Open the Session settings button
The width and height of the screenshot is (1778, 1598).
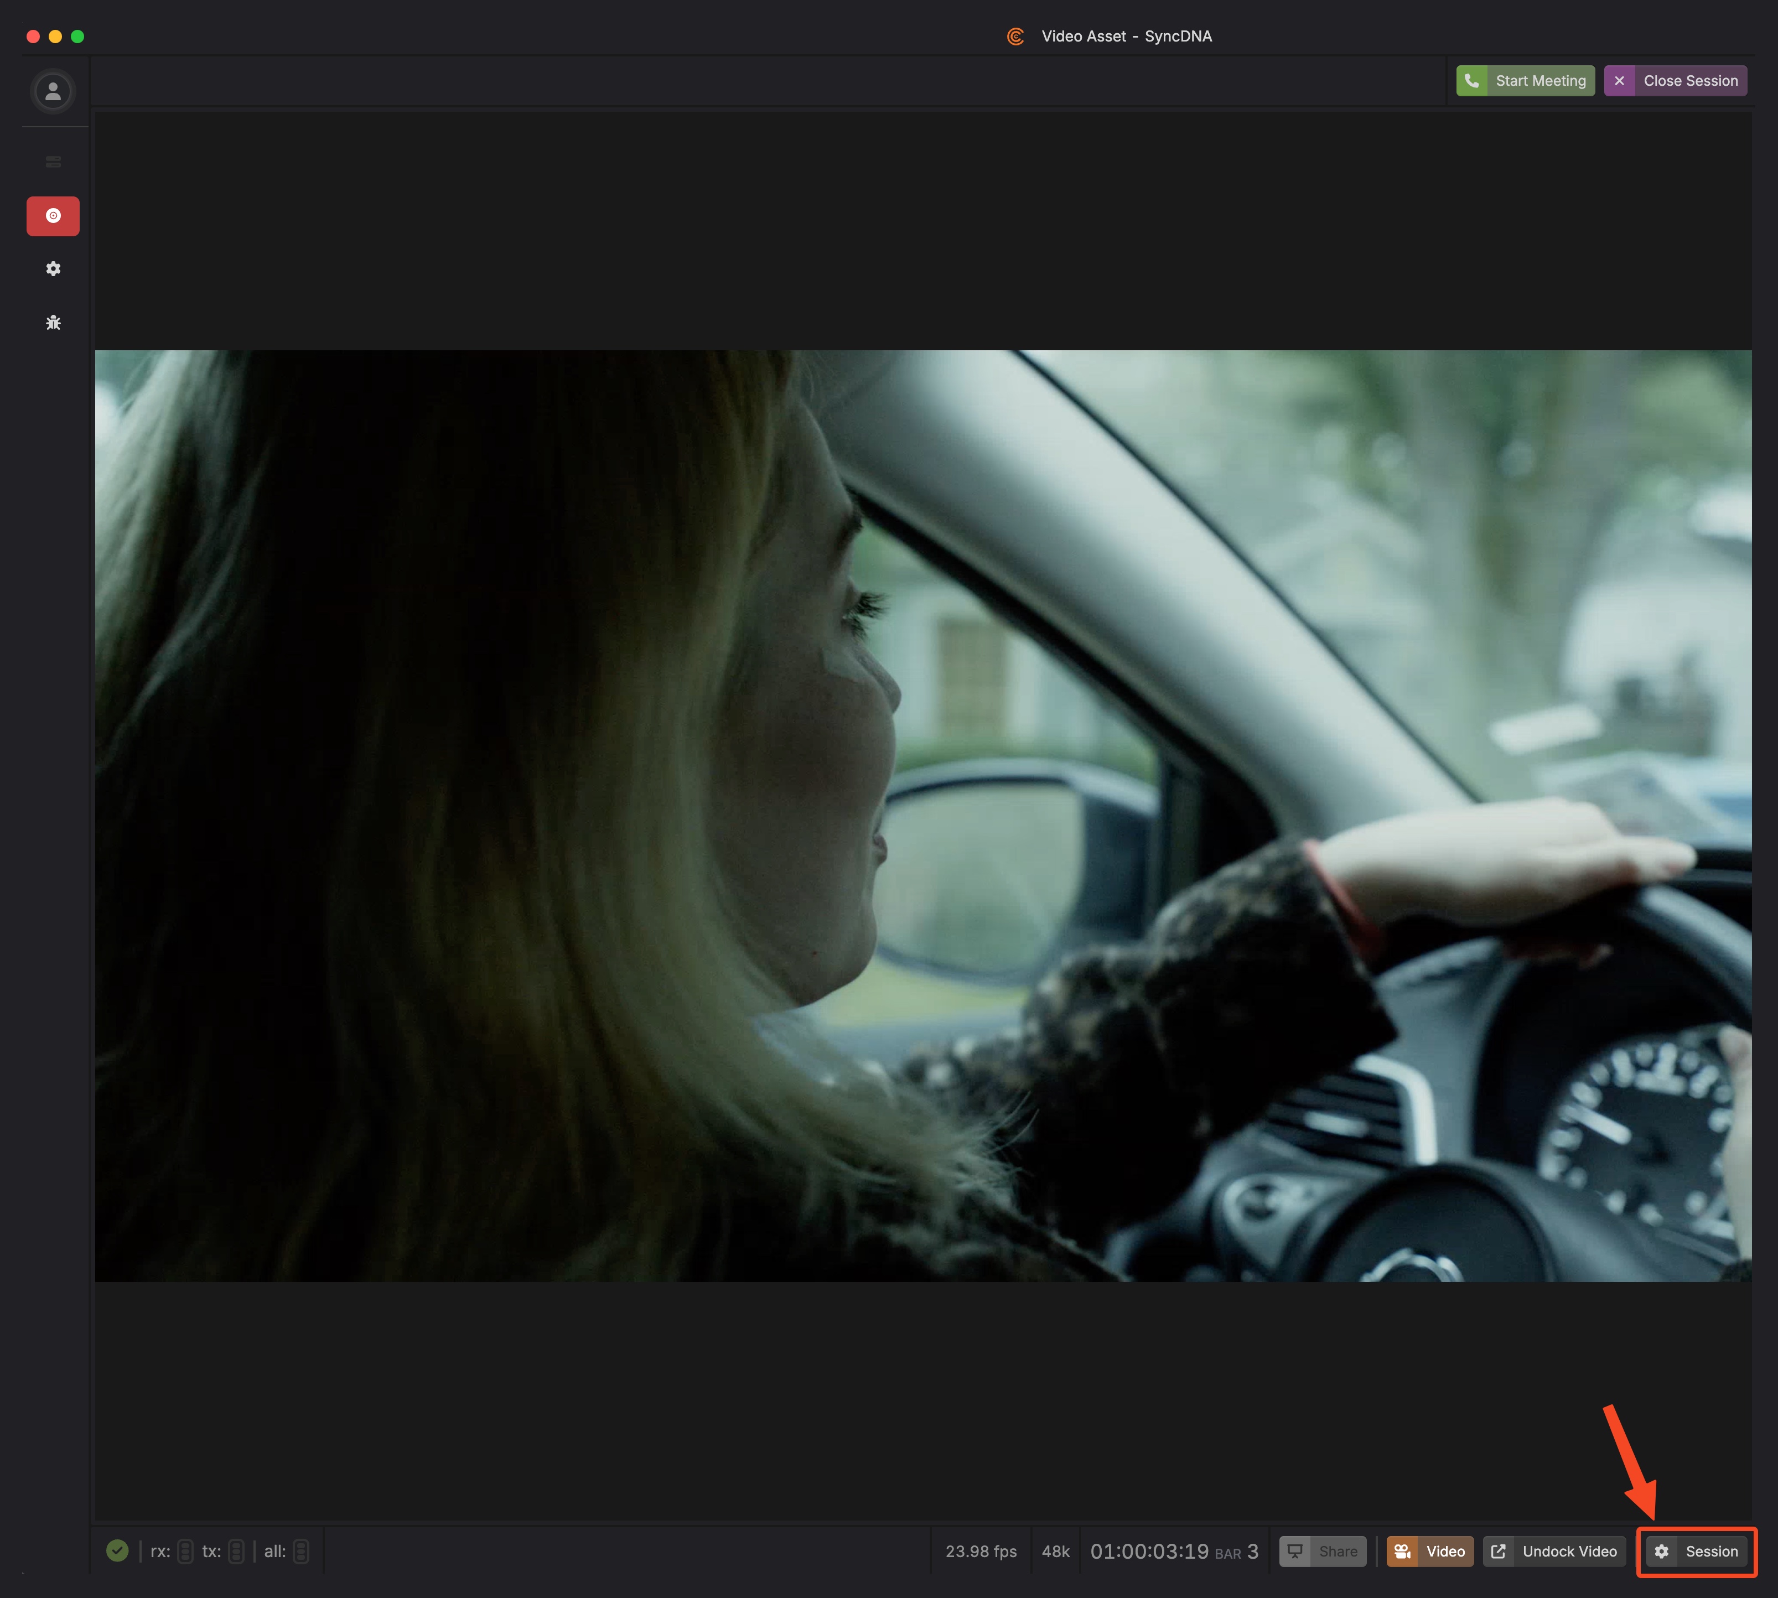click(1696, 1552)
